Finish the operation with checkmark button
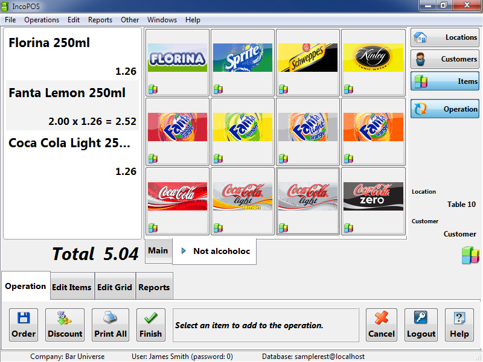This screenshot has width=483, height=362. tap(150, 325)
